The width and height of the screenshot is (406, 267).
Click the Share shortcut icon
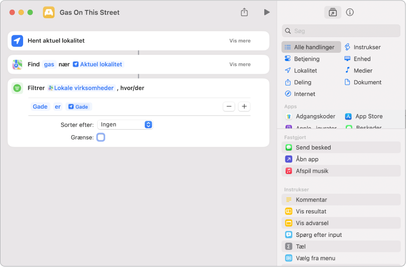point(244,12)
